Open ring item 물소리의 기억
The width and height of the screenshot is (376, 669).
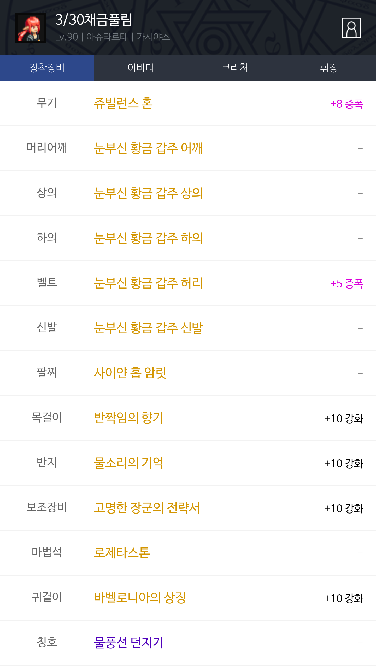(128, 463)
